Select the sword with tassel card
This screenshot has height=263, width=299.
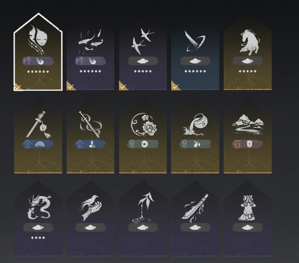pyautogui.click(x=38, y=135)
